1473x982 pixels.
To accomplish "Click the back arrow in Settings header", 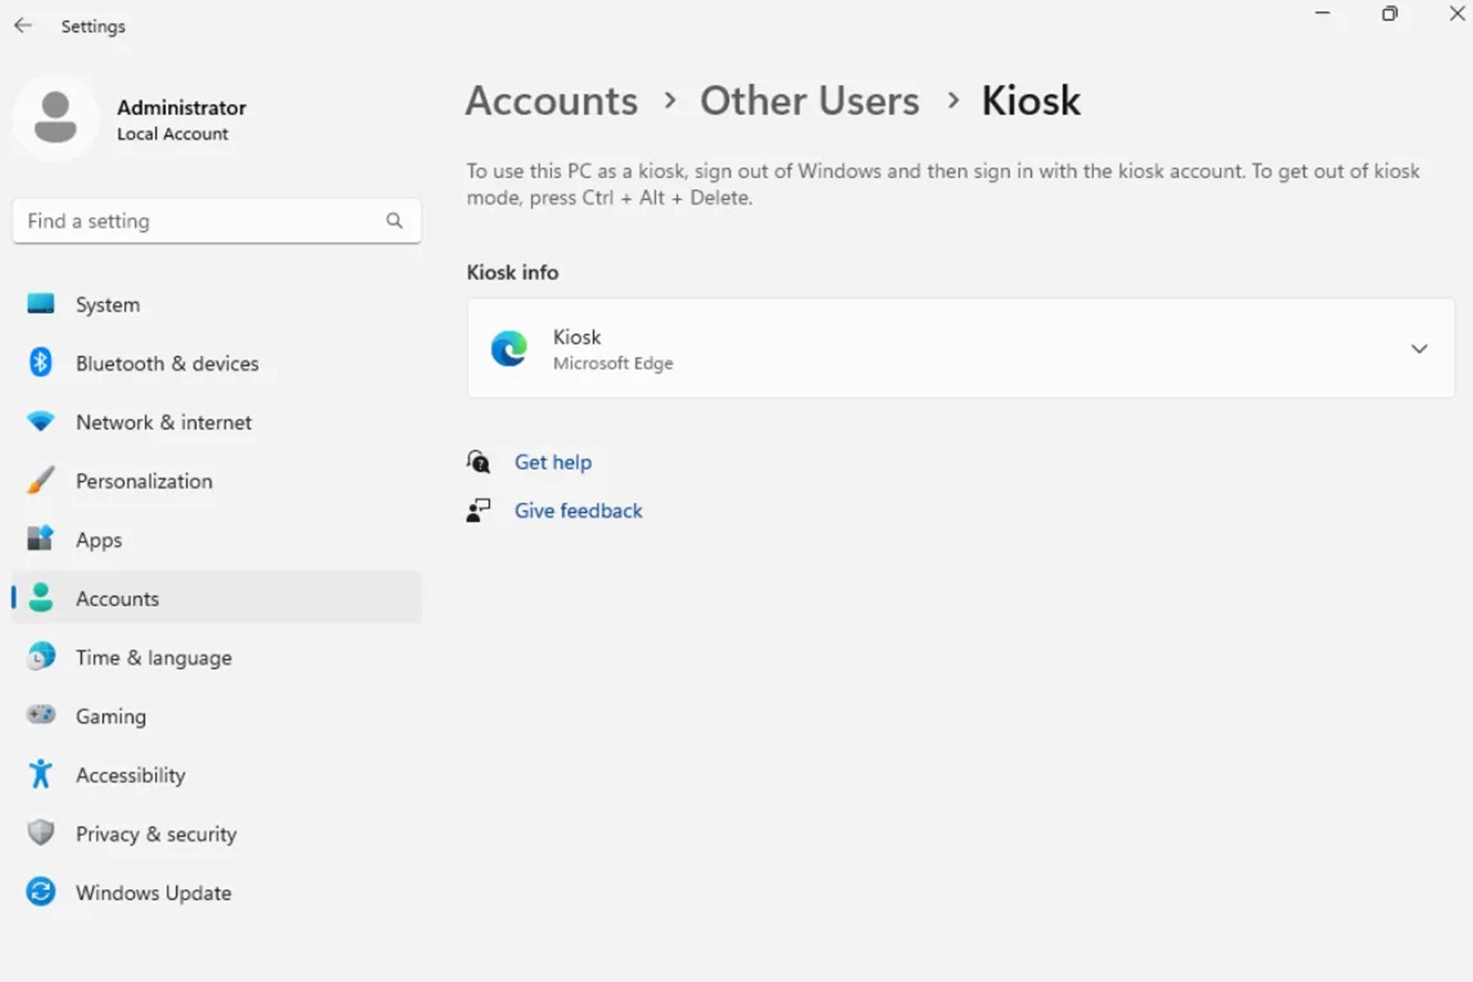I will (23, 25).
